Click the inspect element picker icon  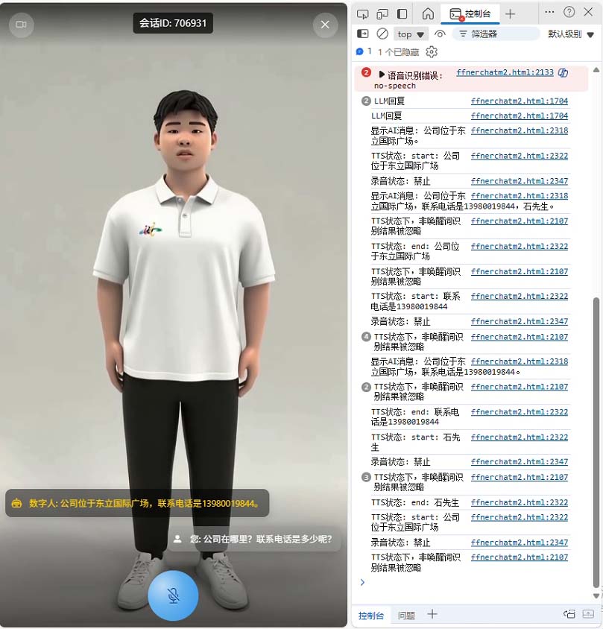click(363, 13)
